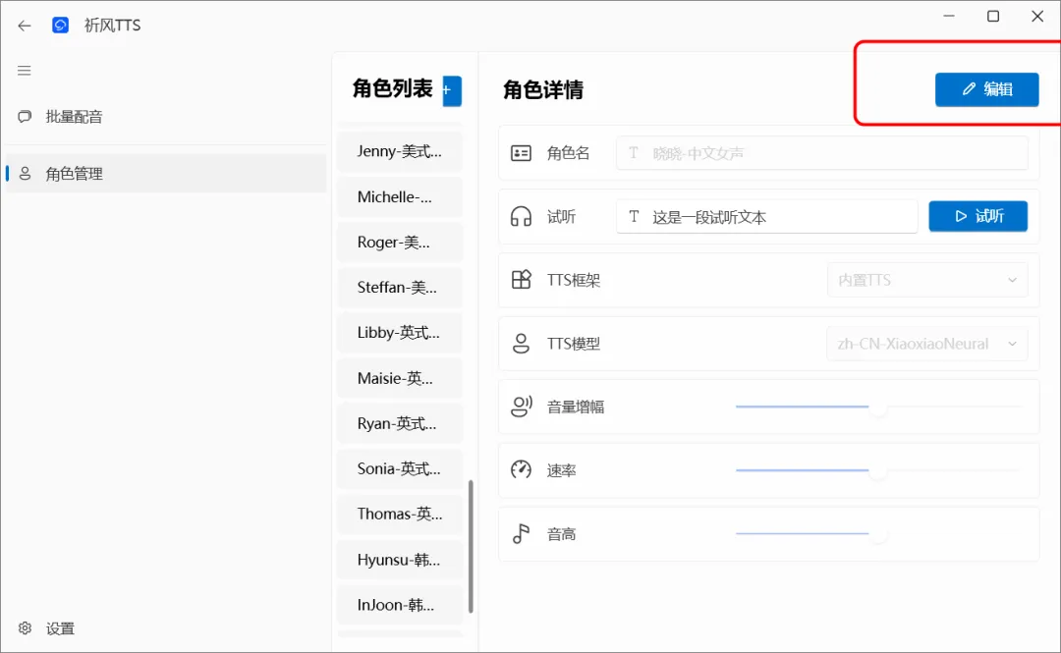Image resolution: width=1061 pixels, height=653 pixels.
Task: Open the TTS模型 dropdown
Action: point(927,343)
